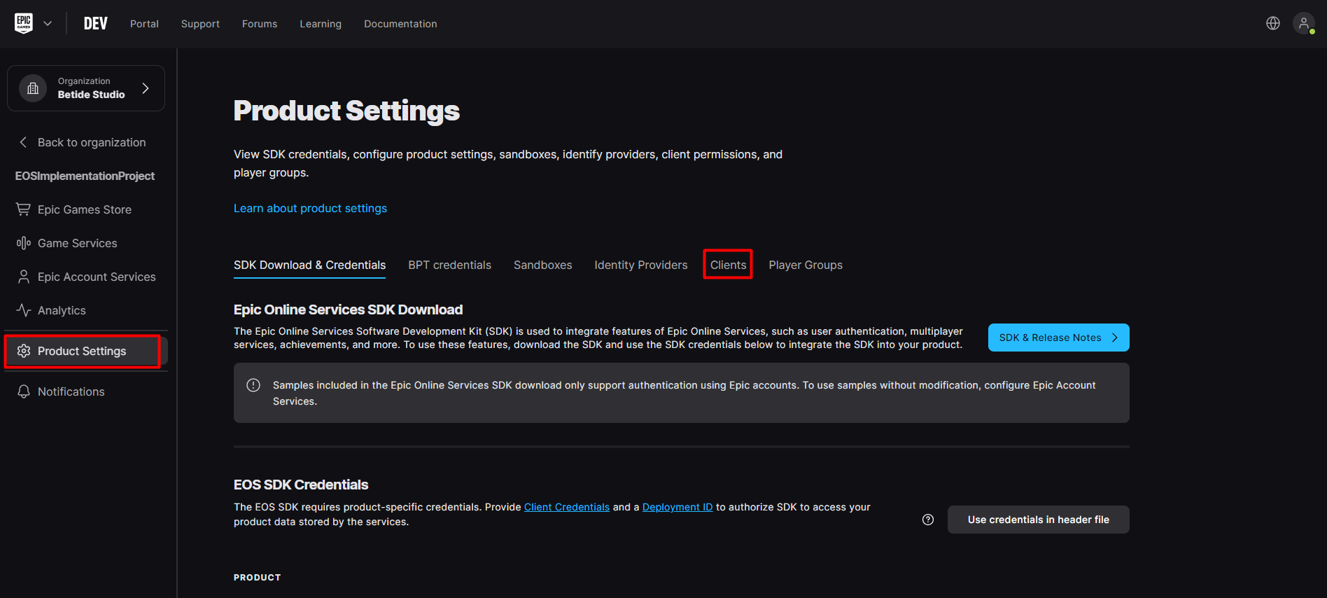The width and height of the screenshot is (1327, 598).
Task: Open the user account avatar icon
Action: coord(1303,23)
